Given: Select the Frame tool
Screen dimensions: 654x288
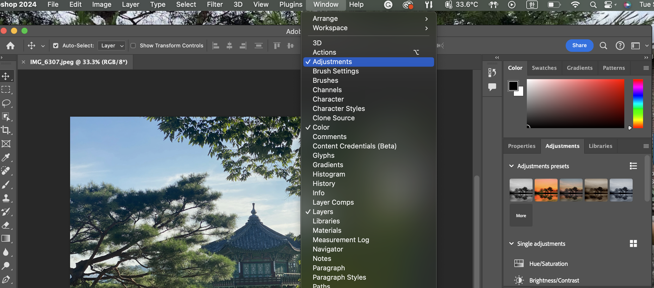Looking at the screenshot, I should click(6, 144).
